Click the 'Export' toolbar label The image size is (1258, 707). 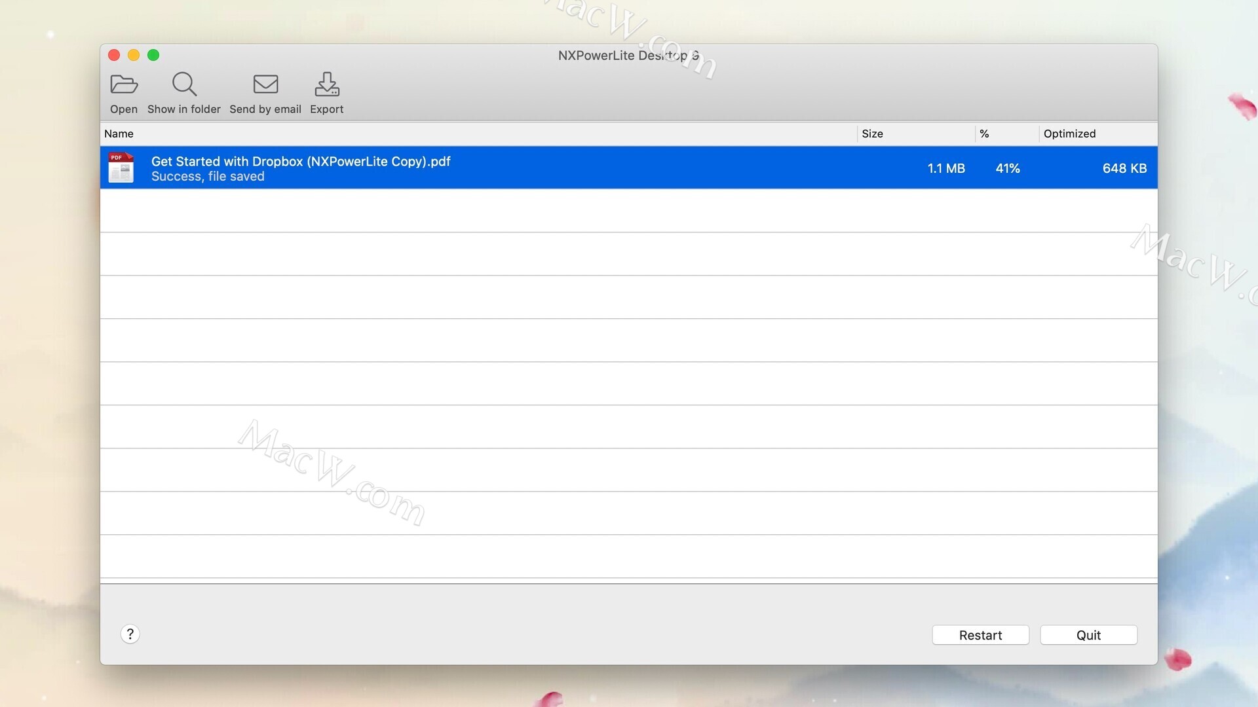pos(326,109)
